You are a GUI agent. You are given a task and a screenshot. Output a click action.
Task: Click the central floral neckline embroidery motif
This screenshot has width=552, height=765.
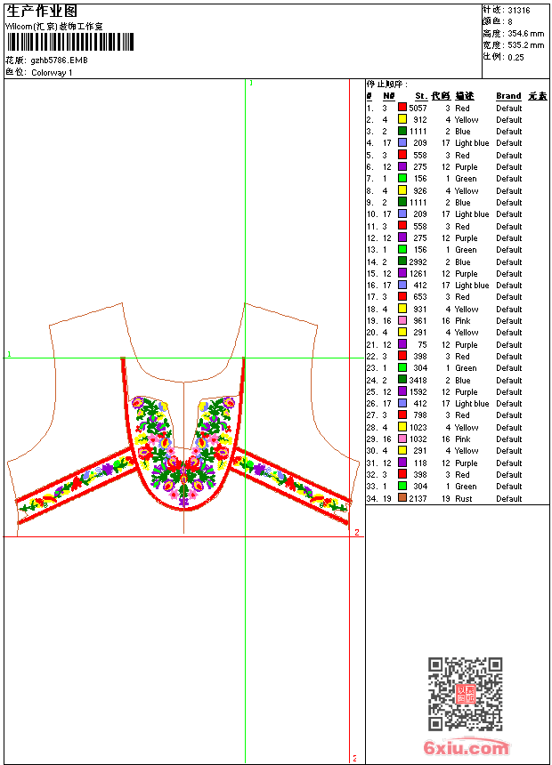pyautogui.click(x=183, y=451)
